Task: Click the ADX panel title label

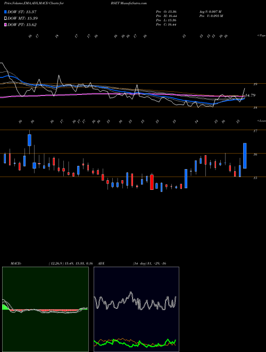Action: coord(102,263)
